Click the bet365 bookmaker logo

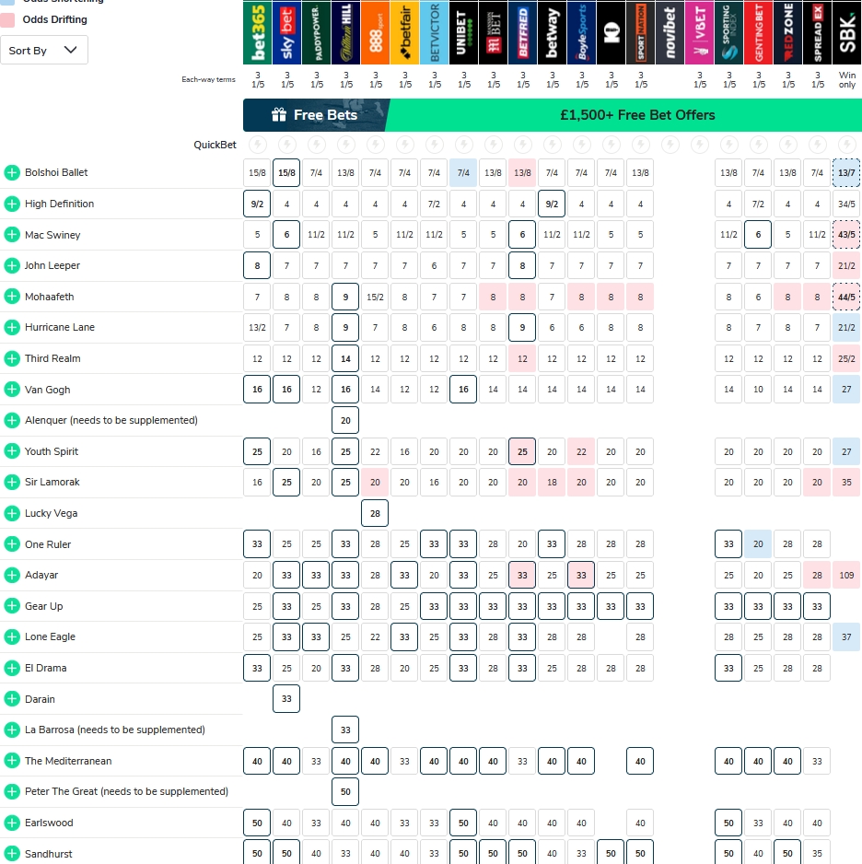pos(257,32)
